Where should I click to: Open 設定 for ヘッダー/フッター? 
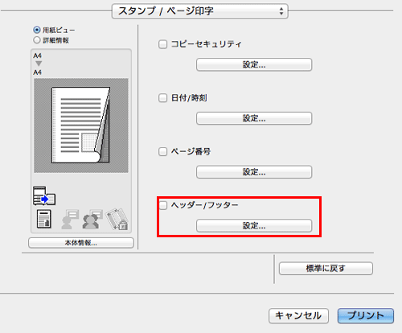[x=254, y=226]
